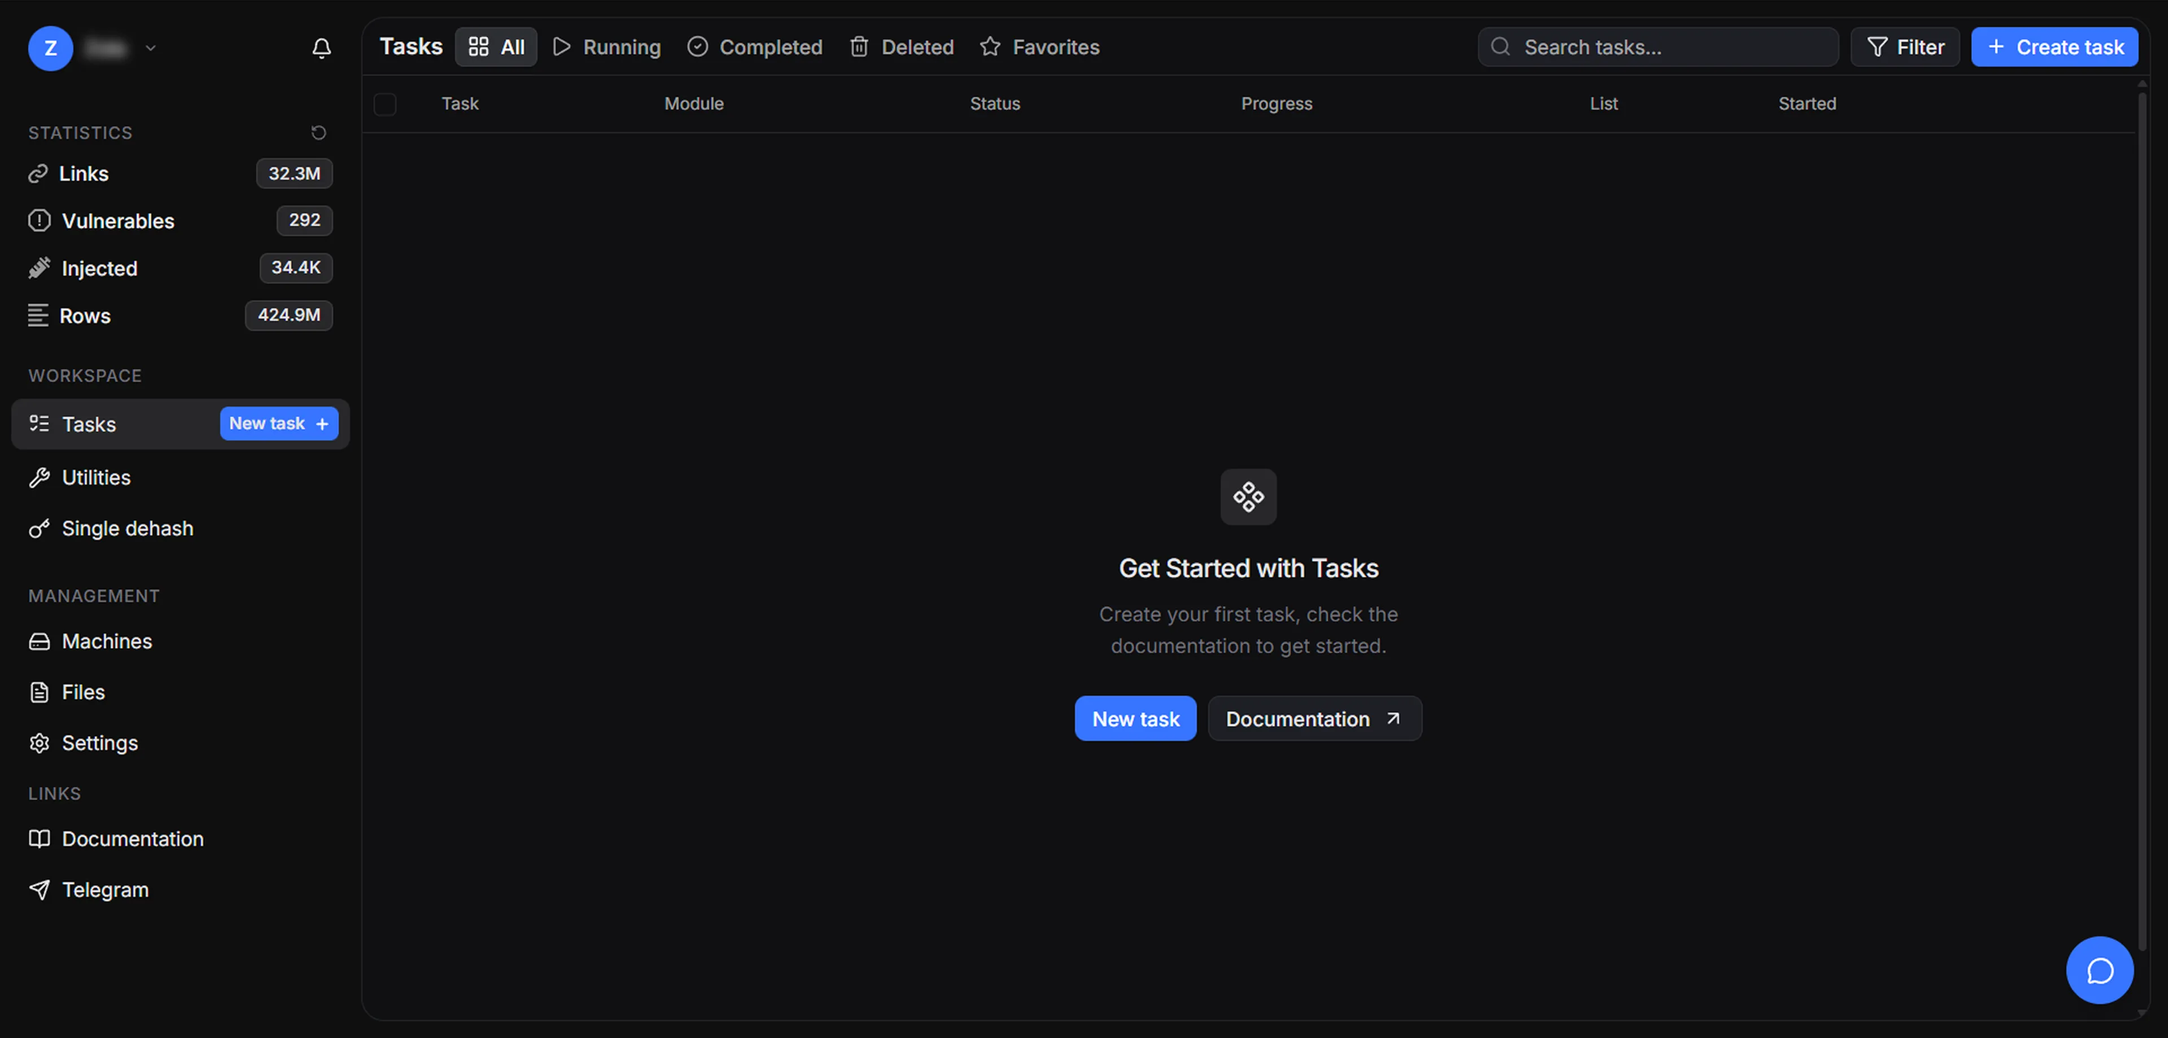Expand the account dropdown chevron
The width and height of the screenshot is (2168, 1038).
pyautogui.click(x=151, y=48)
